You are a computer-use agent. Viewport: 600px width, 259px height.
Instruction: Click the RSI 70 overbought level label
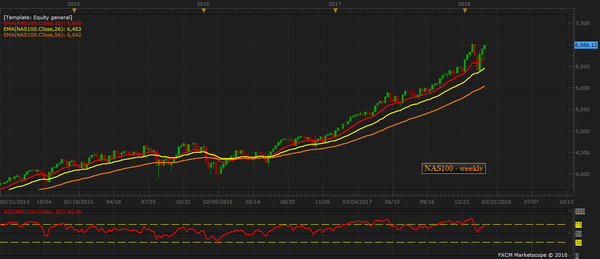[x=579, y=225]
